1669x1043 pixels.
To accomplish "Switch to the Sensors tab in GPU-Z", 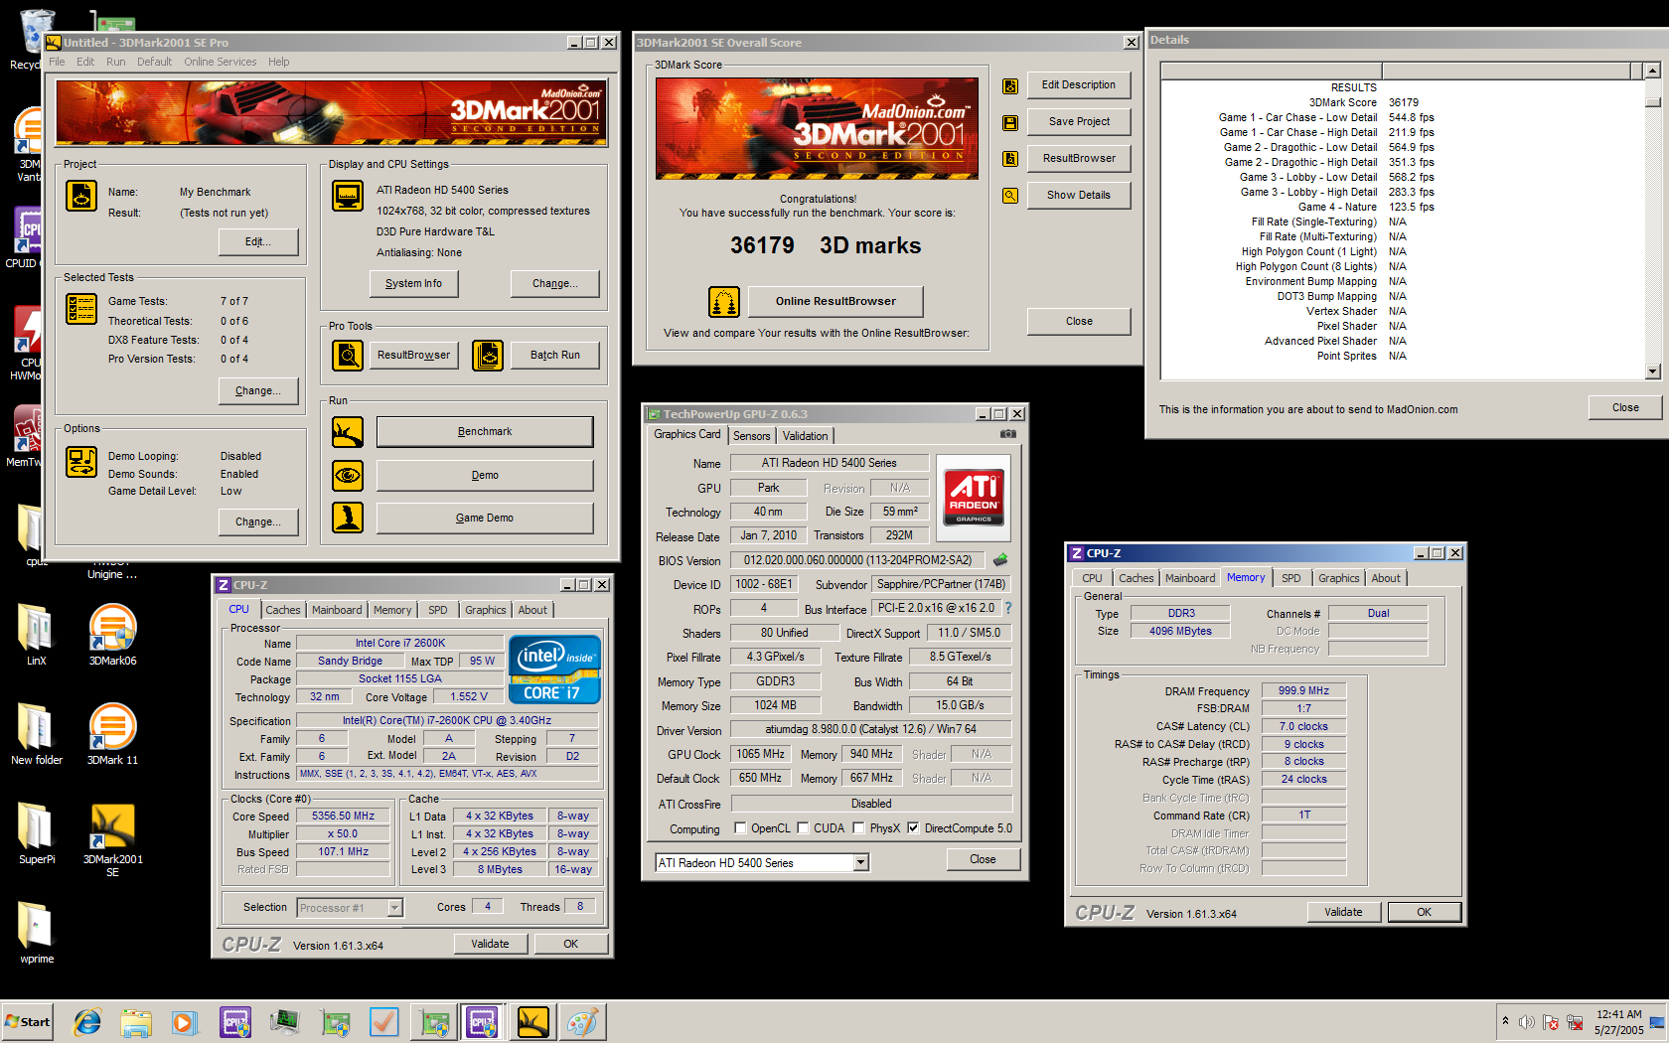I will [x=751, y=436].
